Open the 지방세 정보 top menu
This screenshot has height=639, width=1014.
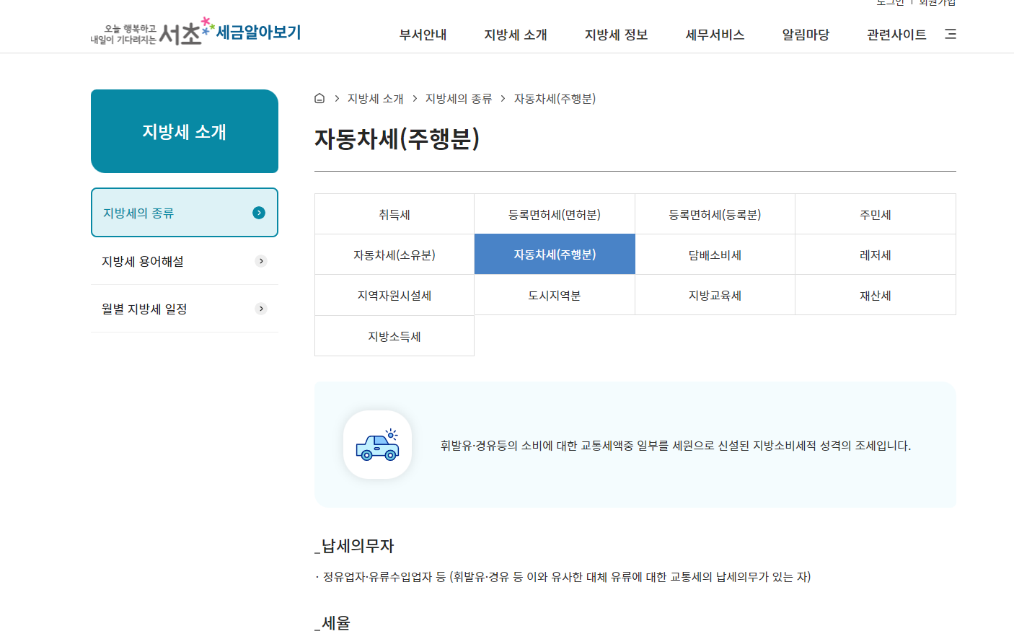[x=617, y=35]
